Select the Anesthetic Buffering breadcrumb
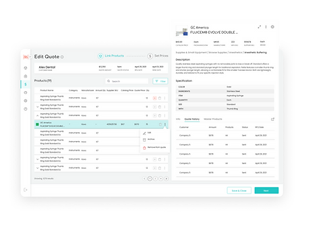This screenshot has height=245, width=327. point(256,53)
